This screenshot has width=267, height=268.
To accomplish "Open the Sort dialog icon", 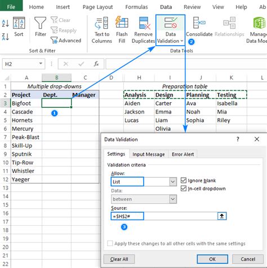I will coord(19,23).
